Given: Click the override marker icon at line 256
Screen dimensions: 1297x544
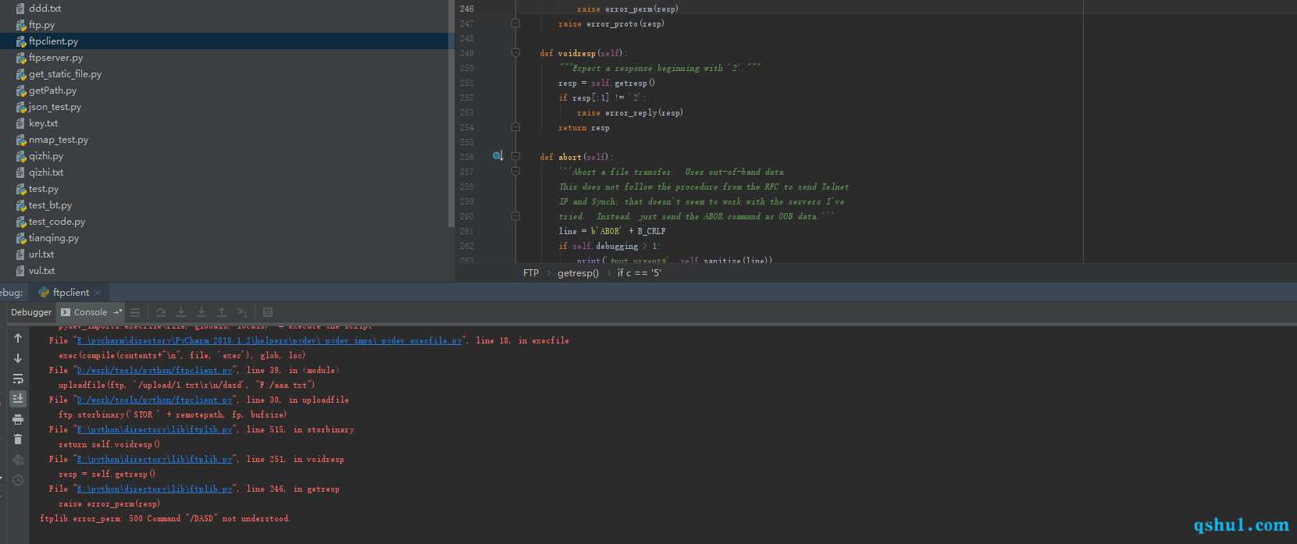Looking at the screenshot, I should coord(497,156).
